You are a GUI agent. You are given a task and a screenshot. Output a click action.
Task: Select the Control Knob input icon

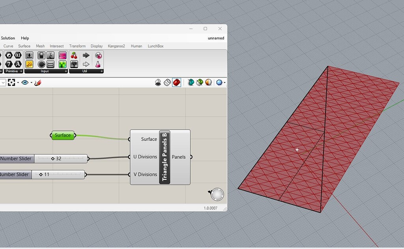click(41, 64)
